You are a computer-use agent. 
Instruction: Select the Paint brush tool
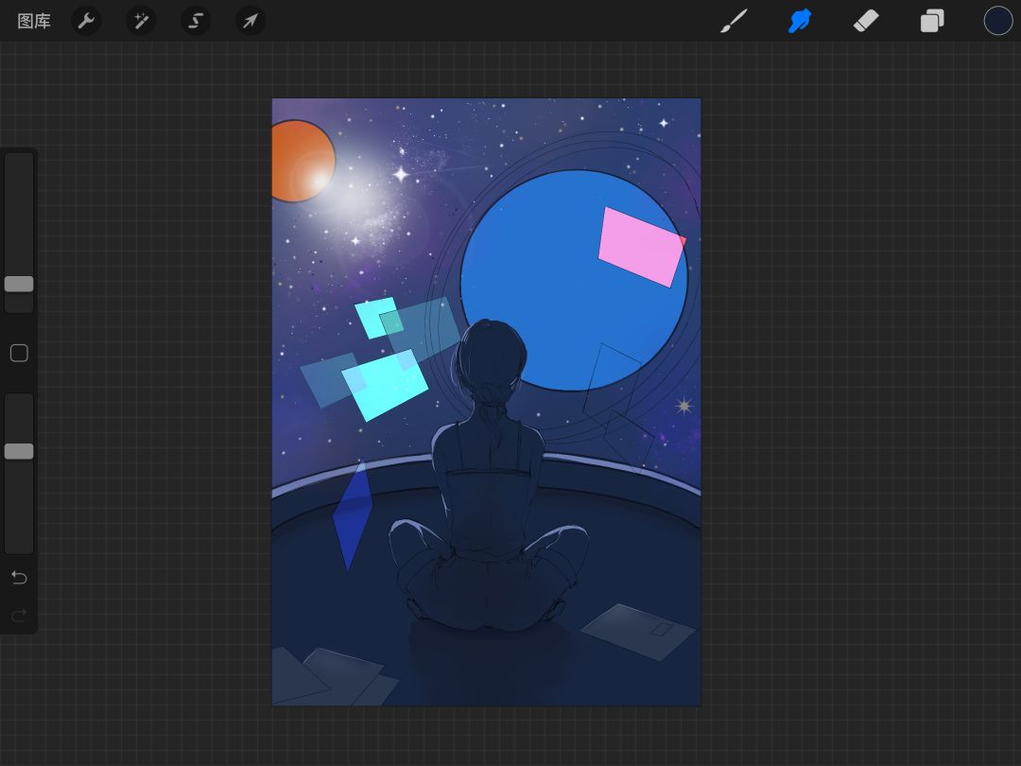(x=734, y=21)
